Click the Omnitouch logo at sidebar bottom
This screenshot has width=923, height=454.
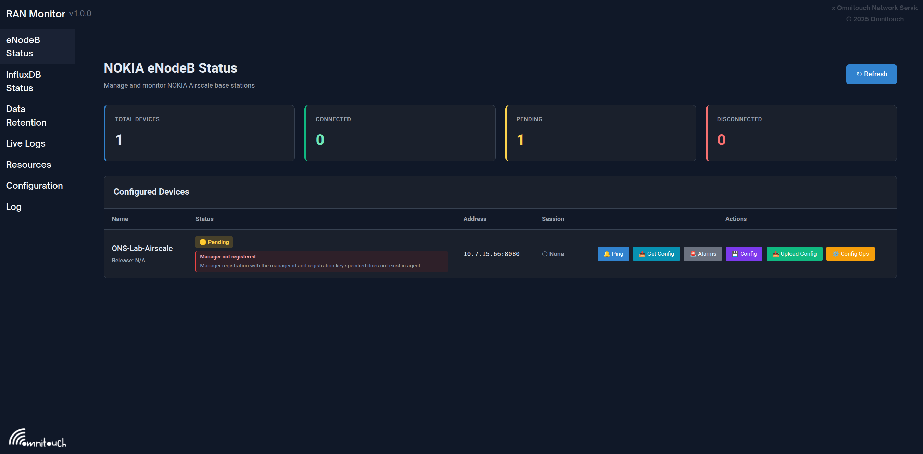[x=37, y=438]
